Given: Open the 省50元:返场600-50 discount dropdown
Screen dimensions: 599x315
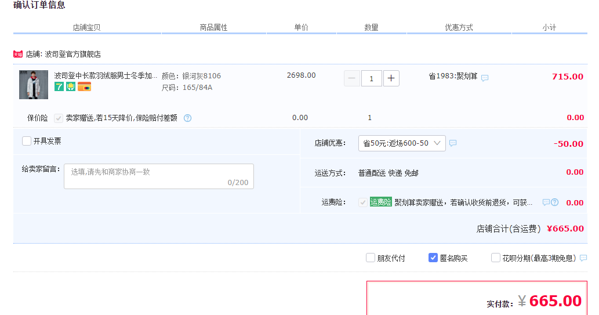Looking at the screenshot, I should (402, 143).
